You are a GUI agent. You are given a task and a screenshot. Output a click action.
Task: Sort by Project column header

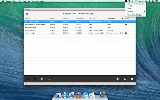(x=37, y=19)
